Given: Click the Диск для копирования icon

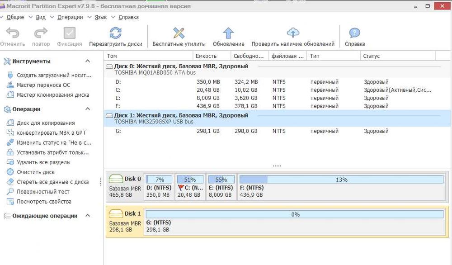Looking at the screenshot, I should tap(10, 123).
